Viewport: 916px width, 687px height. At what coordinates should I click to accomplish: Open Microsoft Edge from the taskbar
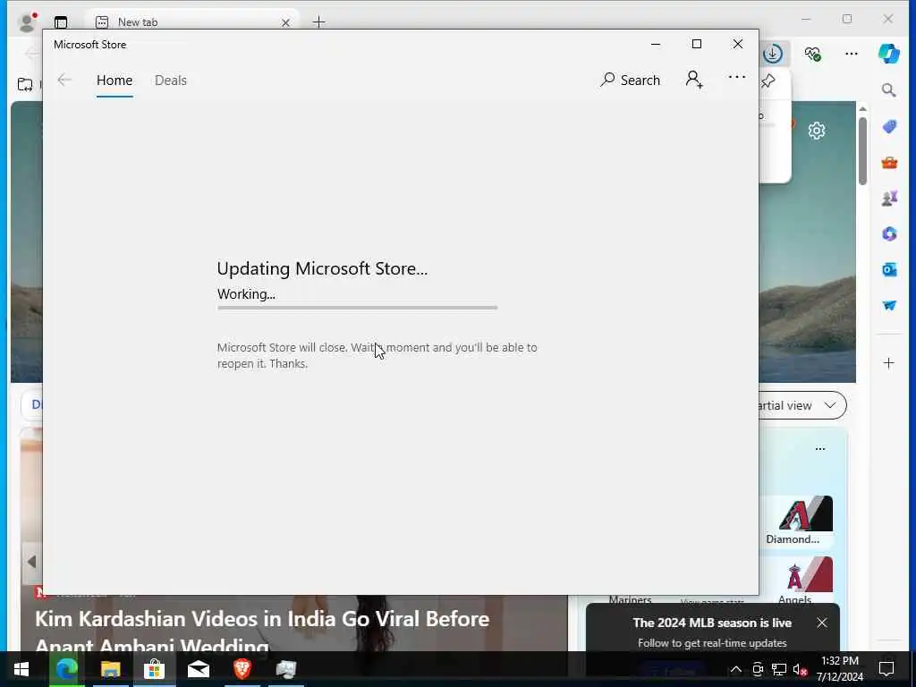(x=66, y=669)
